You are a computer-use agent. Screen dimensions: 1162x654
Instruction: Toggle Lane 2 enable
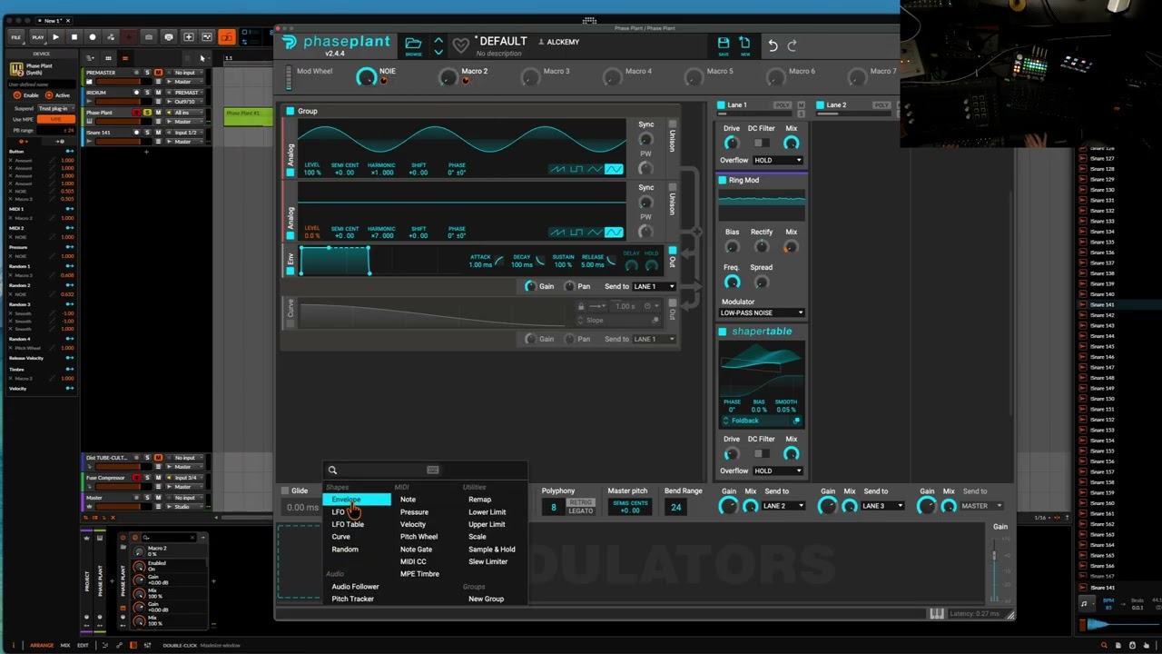[x=820, y=105]
